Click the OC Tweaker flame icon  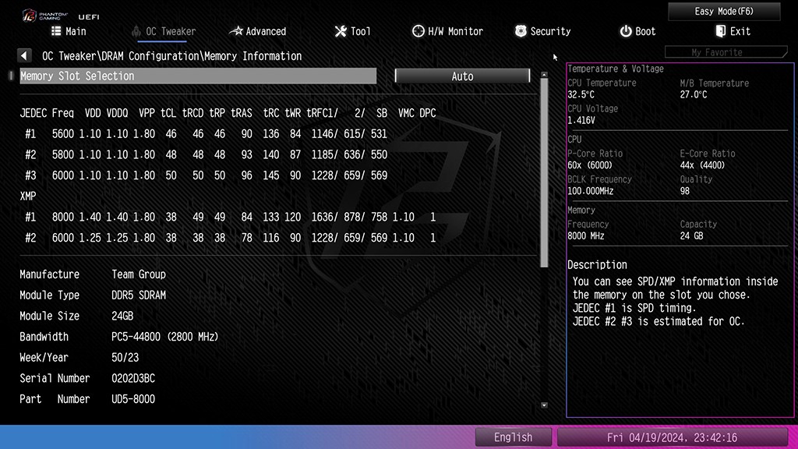pos(136,31)
